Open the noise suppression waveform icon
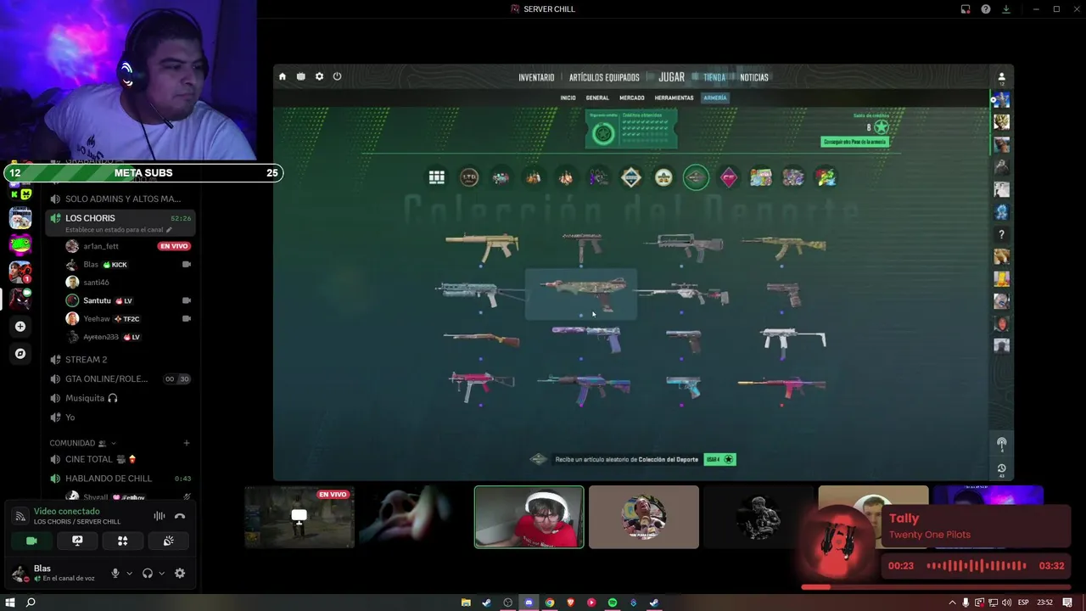Image resolution: width=1086 pixels, height=611 pixels. pos(159,516)
